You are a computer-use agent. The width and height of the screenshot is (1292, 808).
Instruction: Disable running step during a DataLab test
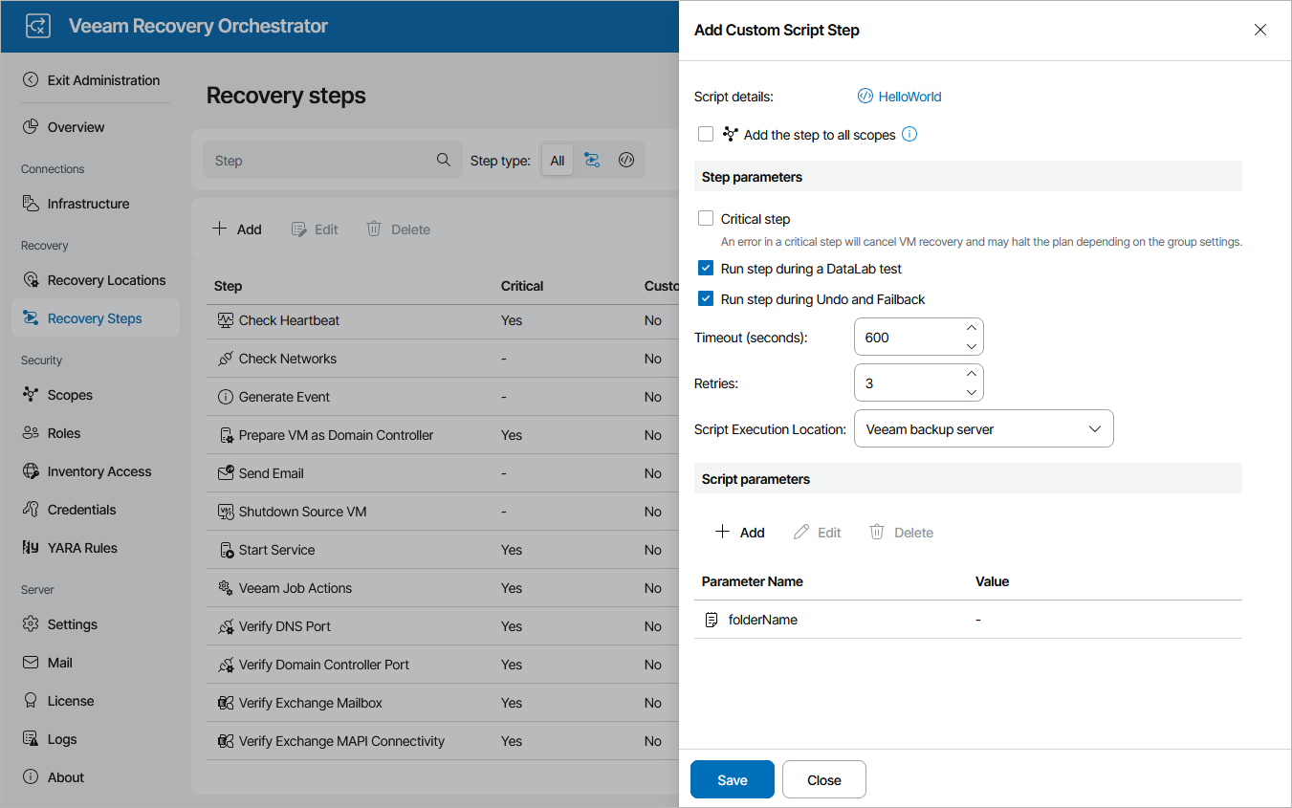[706, 271]
